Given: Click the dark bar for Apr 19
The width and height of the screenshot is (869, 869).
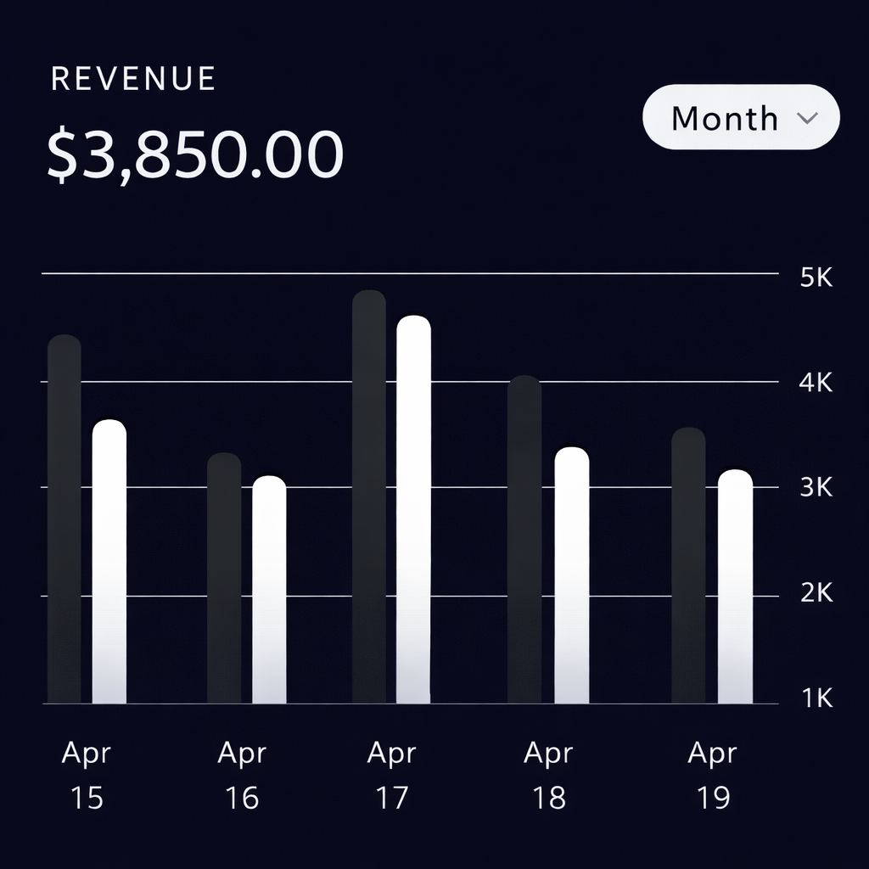Looking at the screenshot, I should pyautogui.click(x=688, y=565).
